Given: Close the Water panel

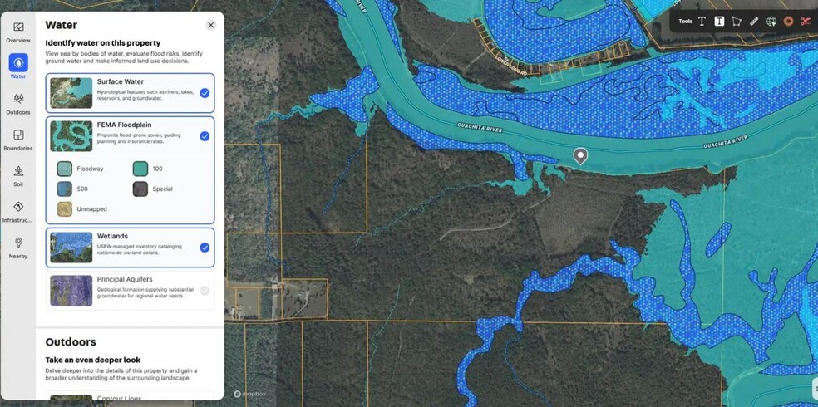Looking at the screenshot, I should click(211, 25).
